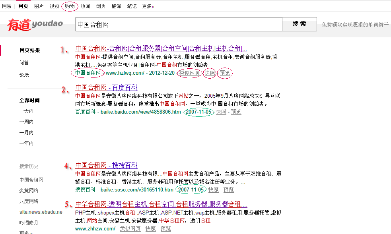
Task: Open the 中国合租网 - 百度百科 result
Action: pyautogui.click(x=106, y=88)
